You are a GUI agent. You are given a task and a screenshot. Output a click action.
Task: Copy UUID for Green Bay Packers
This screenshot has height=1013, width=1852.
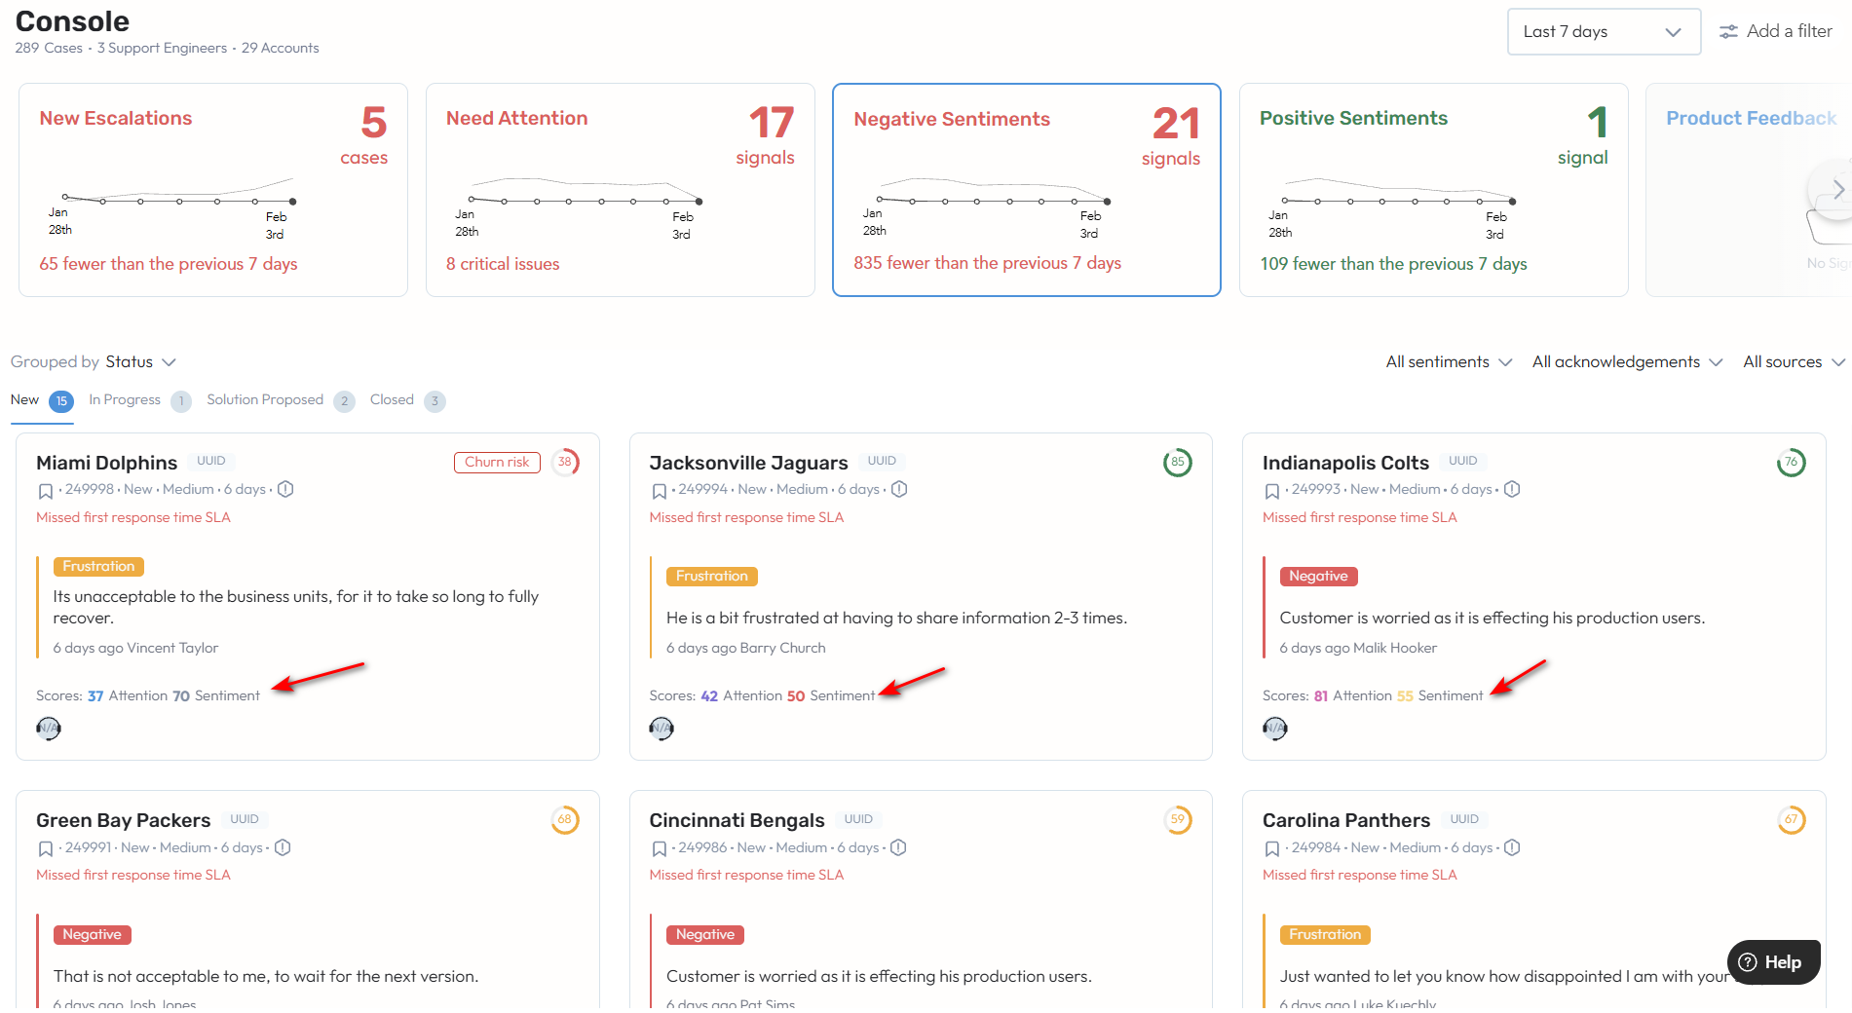coord(245,819)
